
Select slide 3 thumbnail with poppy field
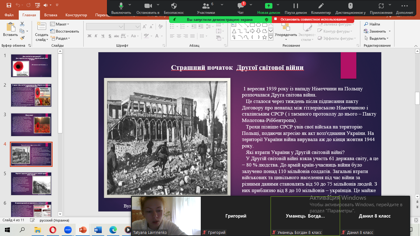[31, 124]
